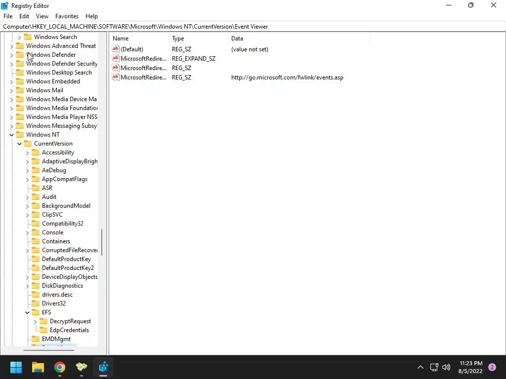Select the BackgroundModel key

tap(66, 206)
